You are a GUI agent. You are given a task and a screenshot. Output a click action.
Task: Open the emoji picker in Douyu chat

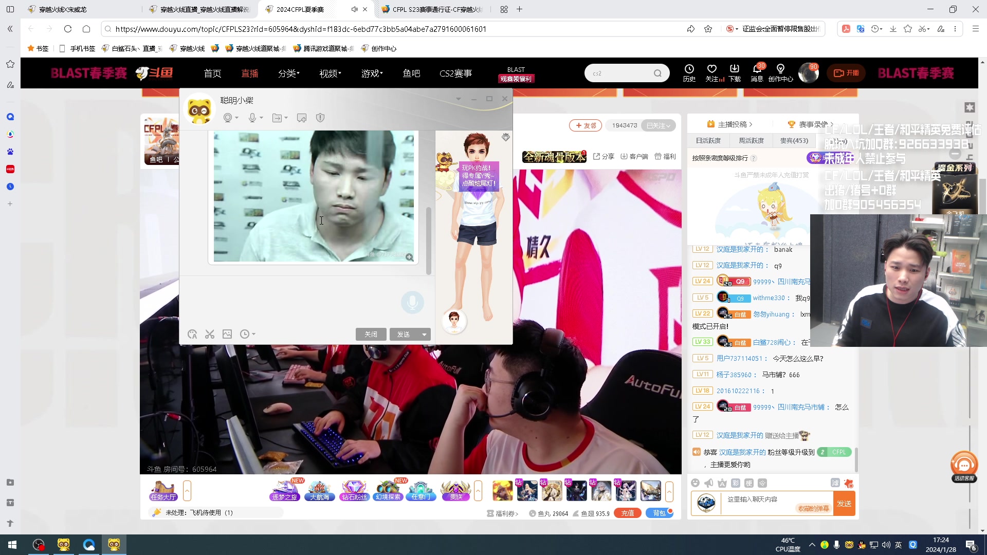(x=695, y=483)
